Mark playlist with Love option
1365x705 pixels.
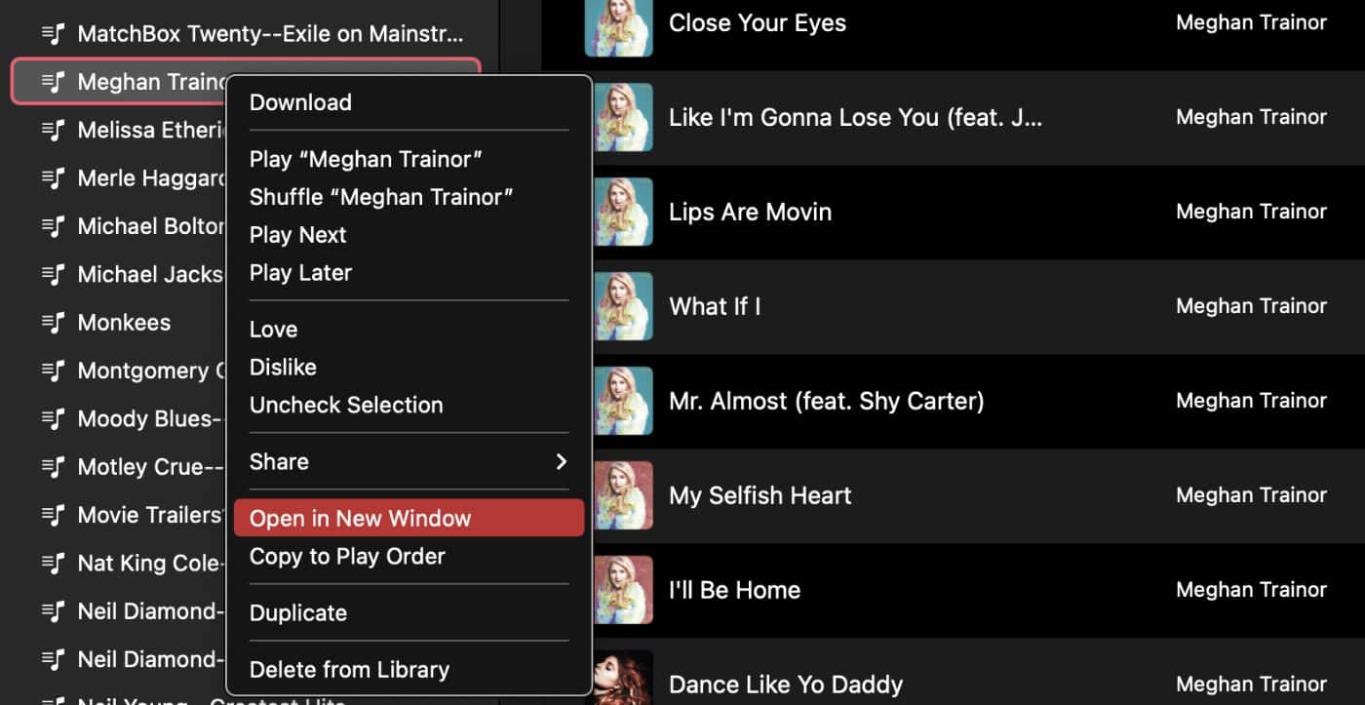coord(273,329)
